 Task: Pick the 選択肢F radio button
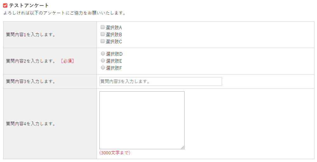(x=103, y=67)
